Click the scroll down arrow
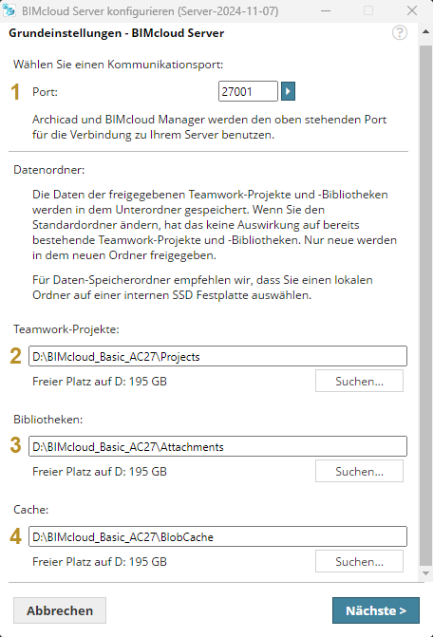Viewport: 433px width, 637px height. click(x=425, y=573)
